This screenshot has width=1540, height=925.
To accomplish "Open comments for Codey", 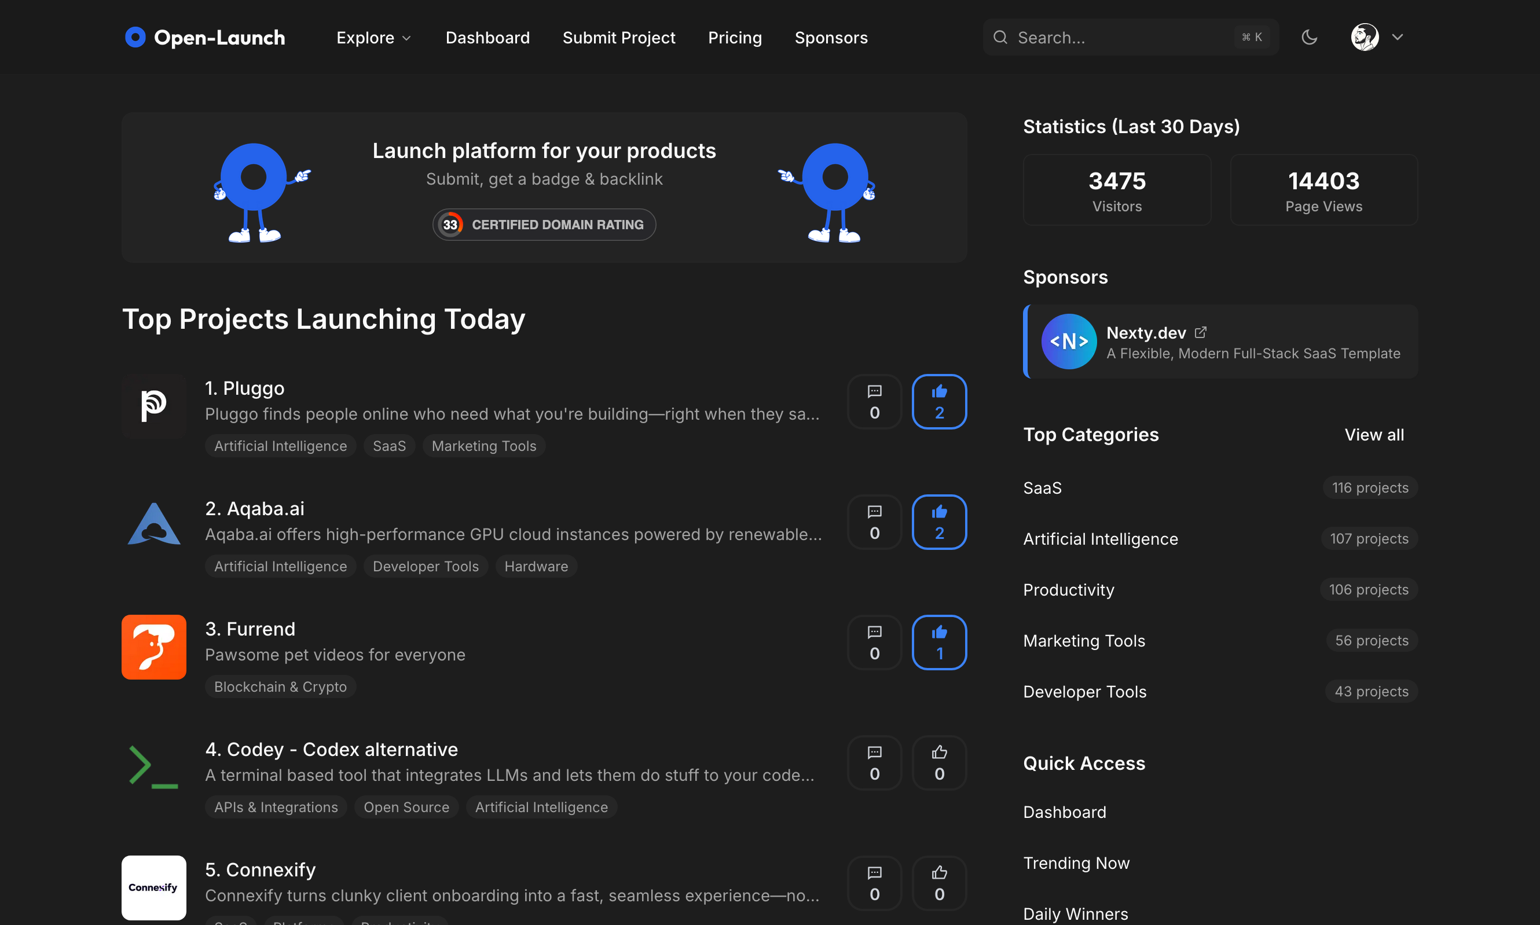I will pos(874,762).
